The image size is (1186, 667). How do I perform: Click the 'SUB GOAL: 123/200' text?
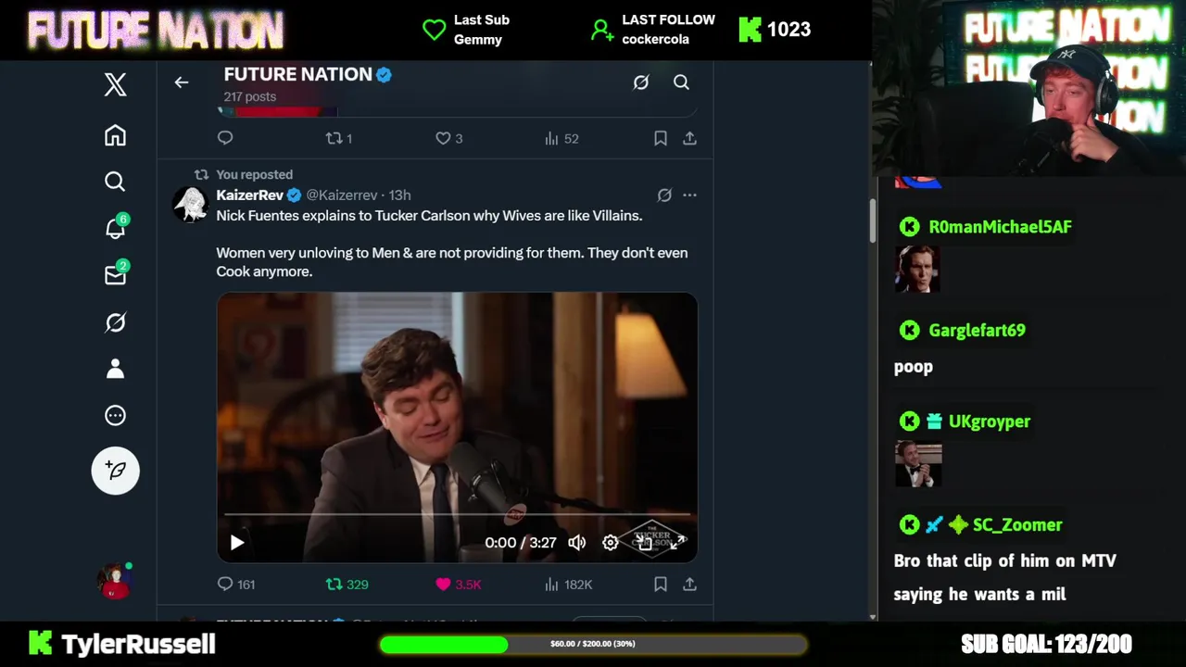coord(1046,644)
